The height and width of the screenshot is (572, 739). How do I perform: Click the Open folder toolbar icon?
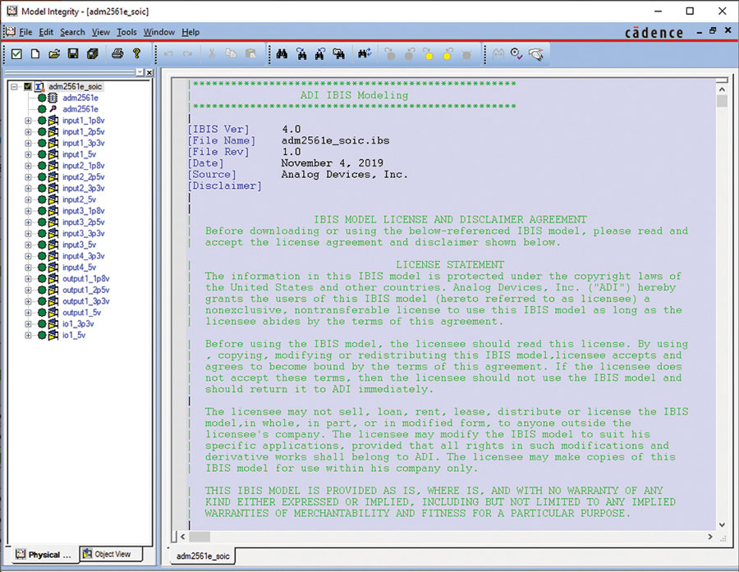point(54,54)
